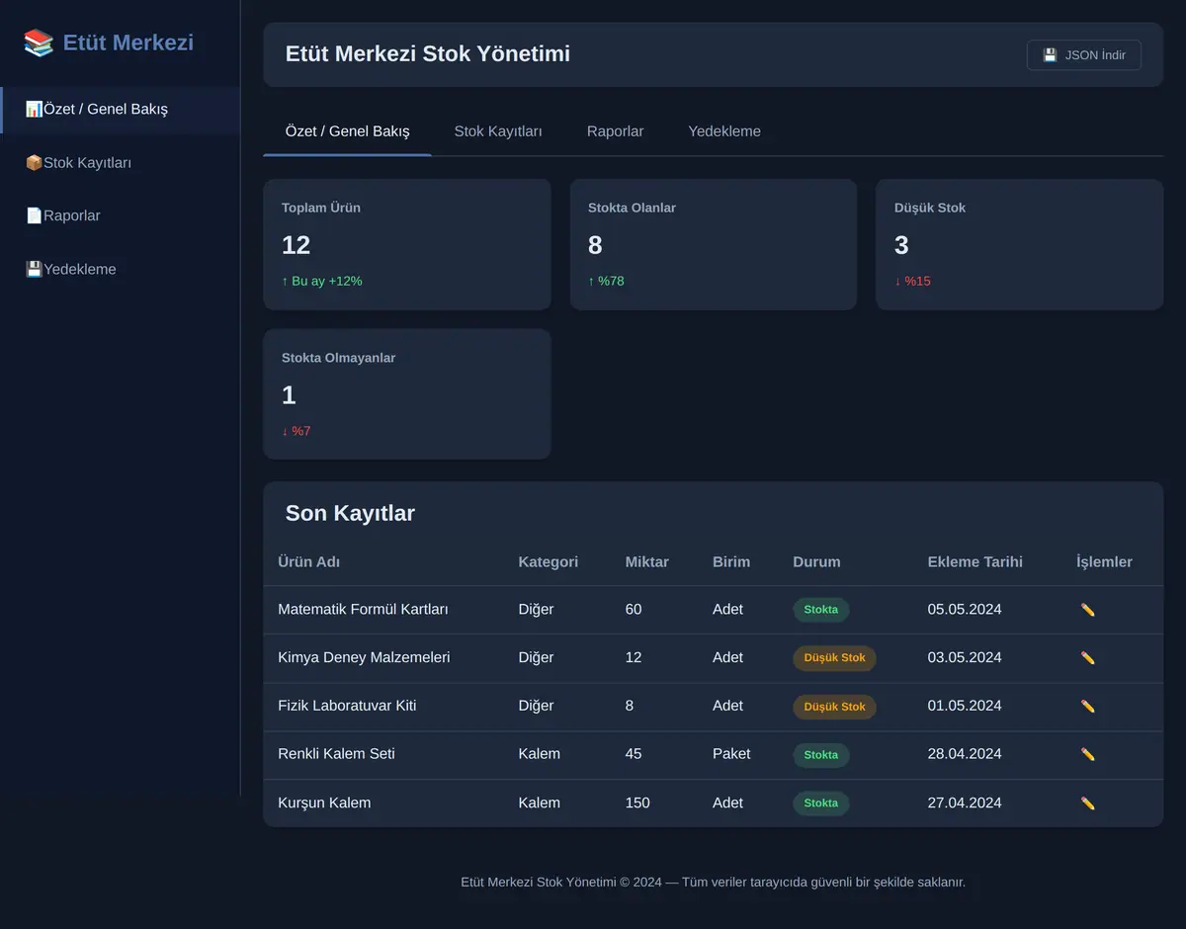Open the Raporlar tab

point(615,131)
